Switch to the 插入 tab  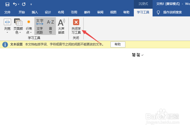click(35, 12)
